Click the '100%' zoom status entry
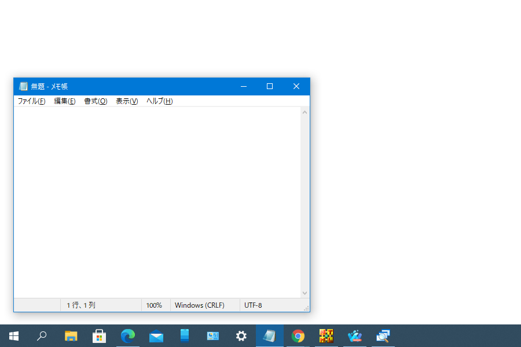Screen dimensions: 521x347 click(x=154, y=305)
